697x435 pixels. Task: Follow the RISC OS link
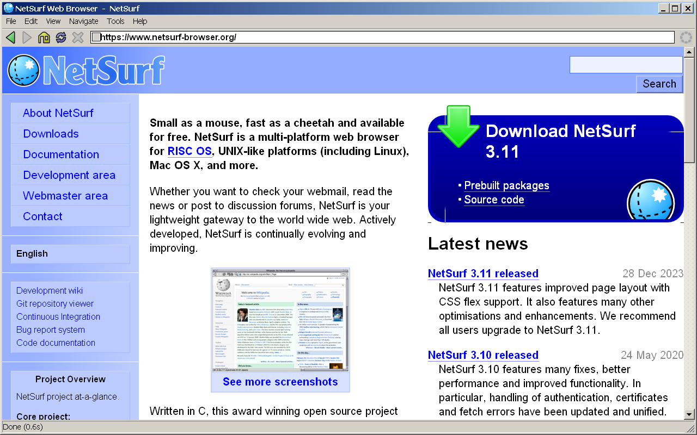pyautogui.click(x=189, y=151)
